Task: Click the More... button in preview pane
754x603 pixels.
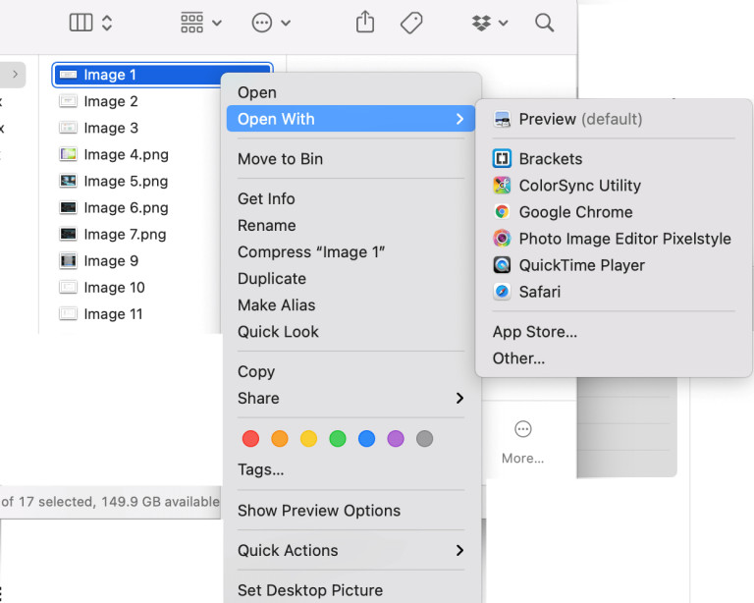Action: pyautogui.click(x=522, y=441)
